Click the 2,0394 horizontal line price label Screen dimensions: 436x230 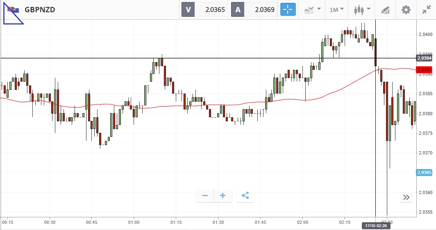[424, 58]
